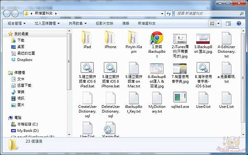The width and height of the screenshot is (248, 155).
Task: Select the a.免責聲明.txt file
Action: [x=227, y=73]
